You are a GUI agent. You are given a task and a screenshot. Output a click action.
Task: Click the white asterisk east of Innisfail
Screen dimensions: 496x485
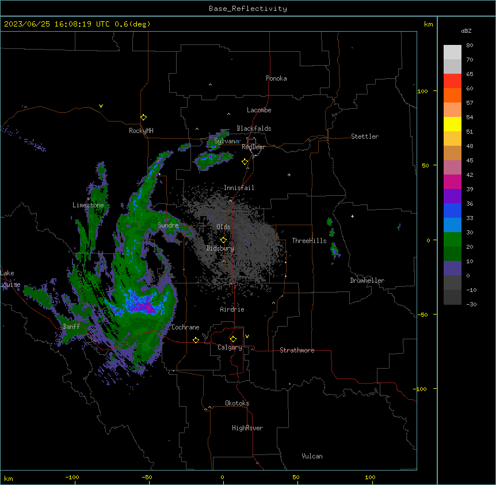click(x=289, y=175)
